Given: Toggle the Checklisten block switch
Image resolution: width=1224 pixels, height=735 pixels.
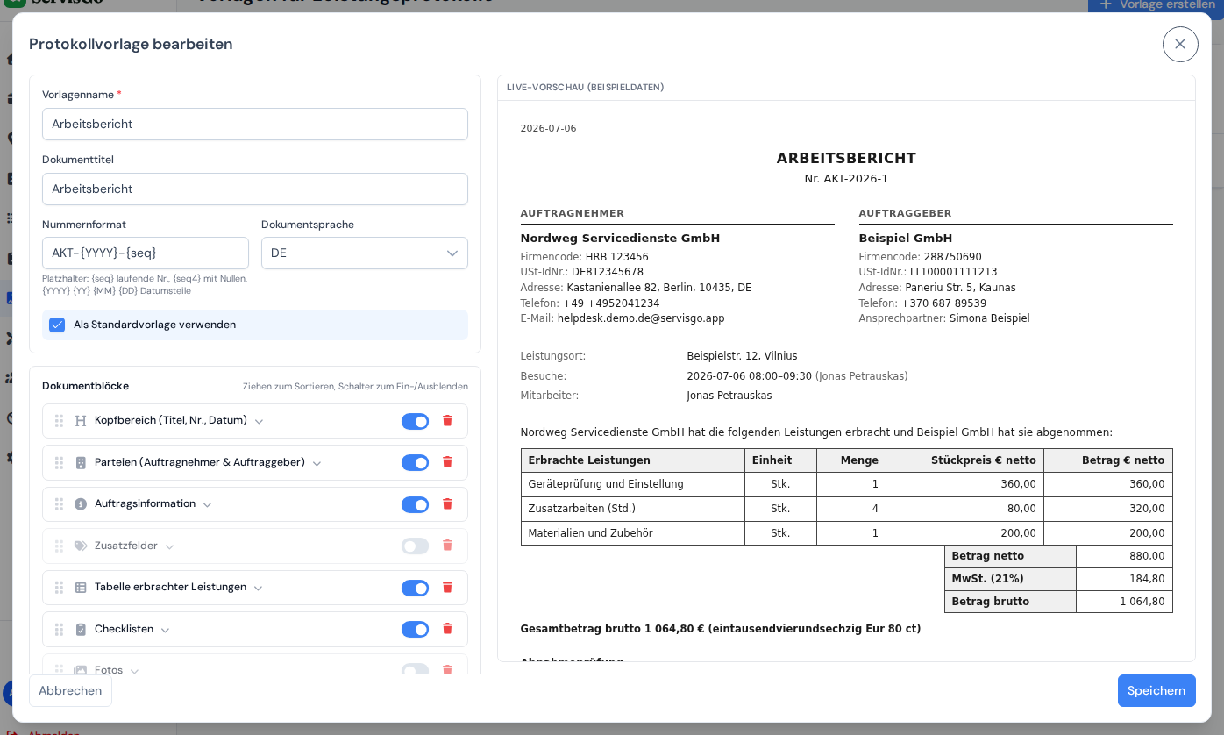Looking at the screenshot, I should click(416, 629).
